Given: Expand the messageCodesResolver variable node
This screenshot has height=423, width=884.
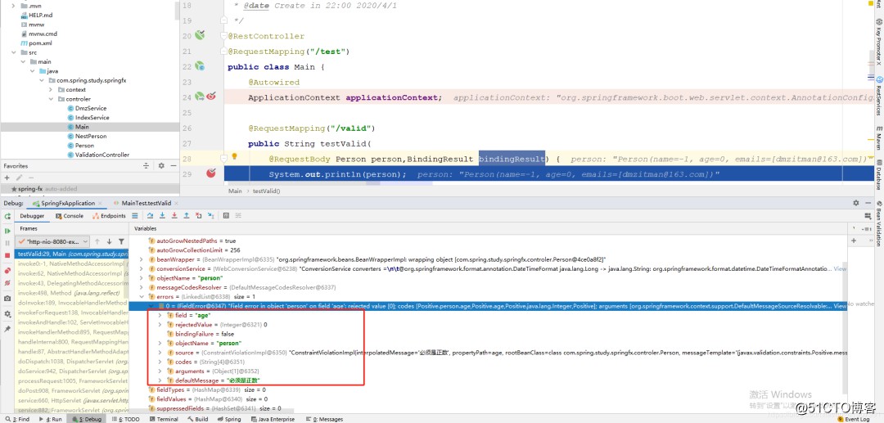Looking at the screenshot, I should [x=142, y=287].
